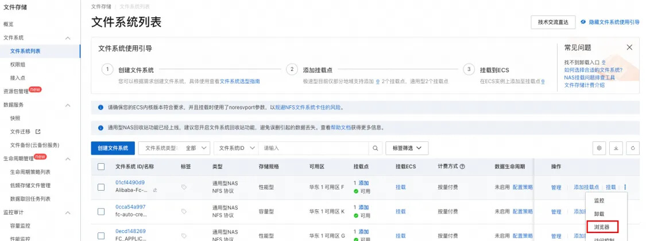Refresh the file system list
Screen dimensions: 646x241
pyautogui.click(x=632, y=148)
